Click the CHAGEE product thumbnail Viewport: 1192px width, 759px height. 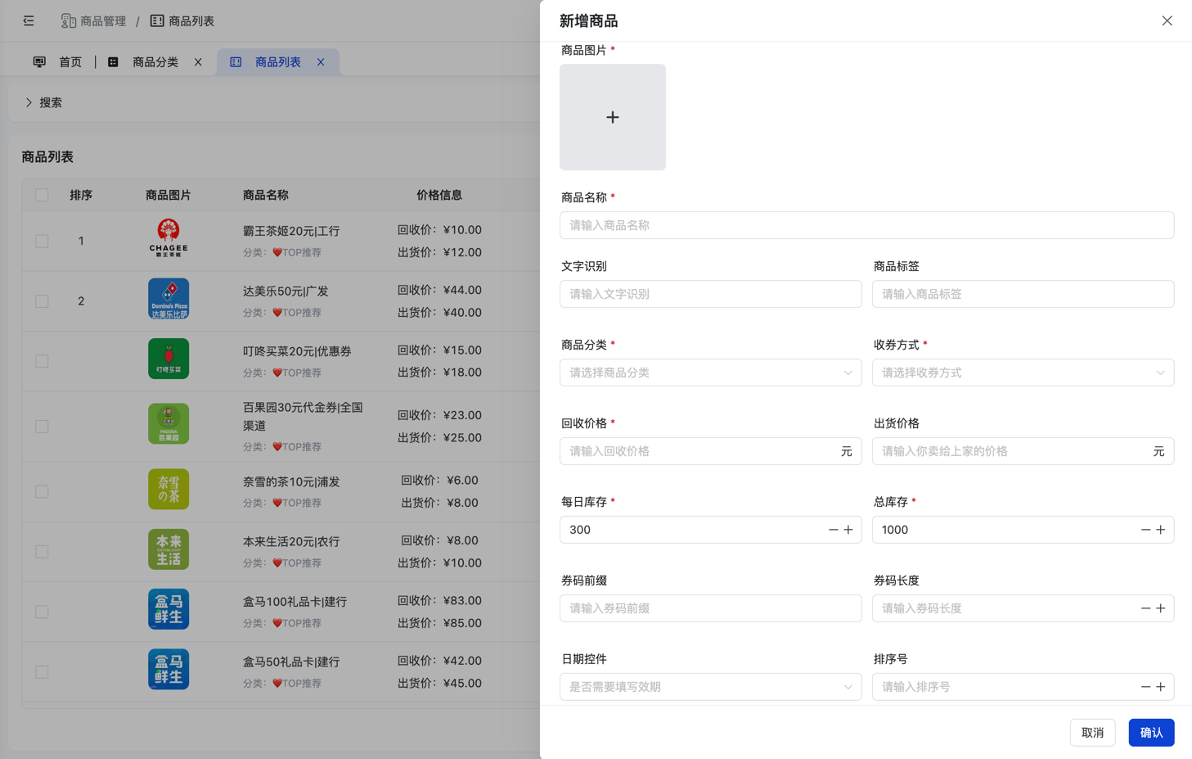pos(169,238)
